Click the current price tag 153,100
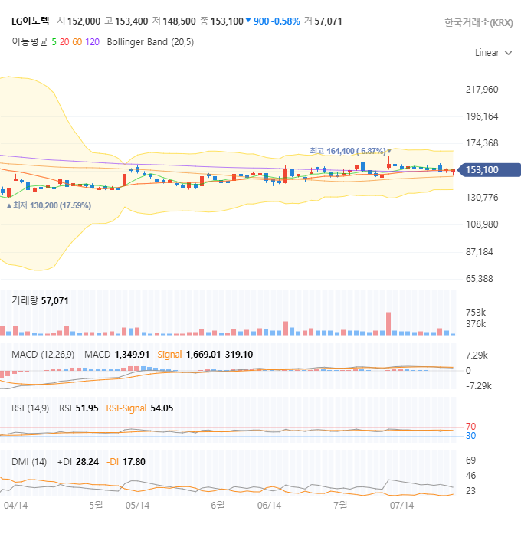This screenshot has width=521, height=534. pos(489,169)
